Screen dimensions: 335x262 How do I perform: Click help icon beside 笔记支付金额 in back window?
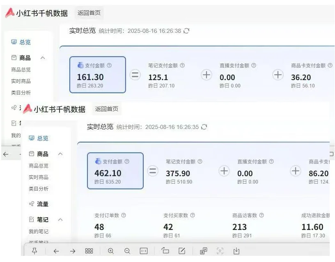pos(182,65)
